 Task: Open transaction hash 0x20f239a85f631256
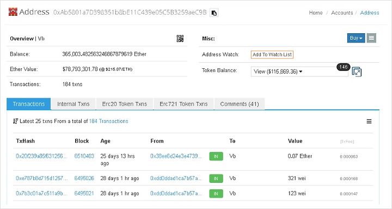pyautogui.click(x=41, y=156)
